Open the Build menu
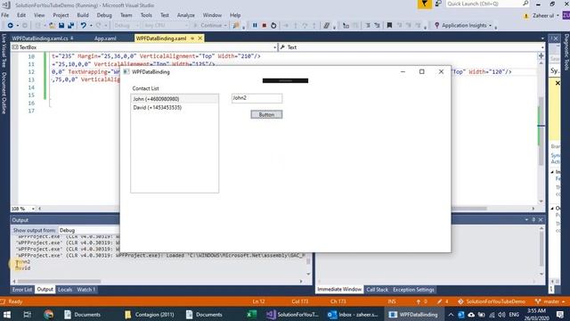 pos(83,15)
